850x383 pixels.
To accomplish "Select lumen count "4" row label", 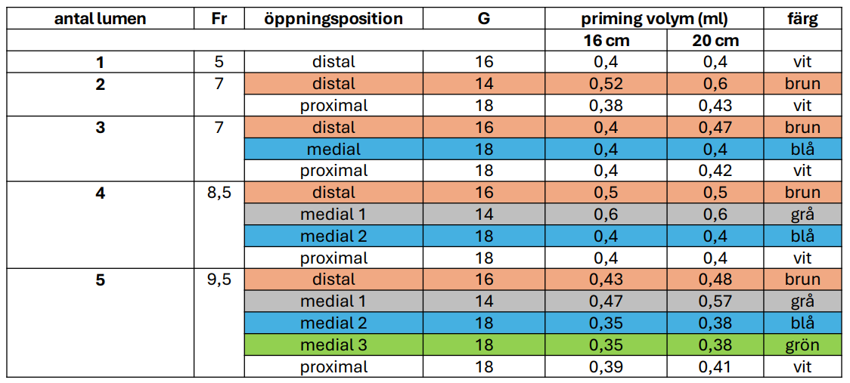I will point(101,193).
